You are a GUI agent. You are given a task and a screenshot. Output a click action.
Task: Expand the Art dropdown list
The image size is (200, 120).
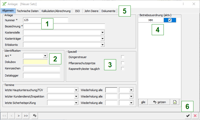point(45,56)
